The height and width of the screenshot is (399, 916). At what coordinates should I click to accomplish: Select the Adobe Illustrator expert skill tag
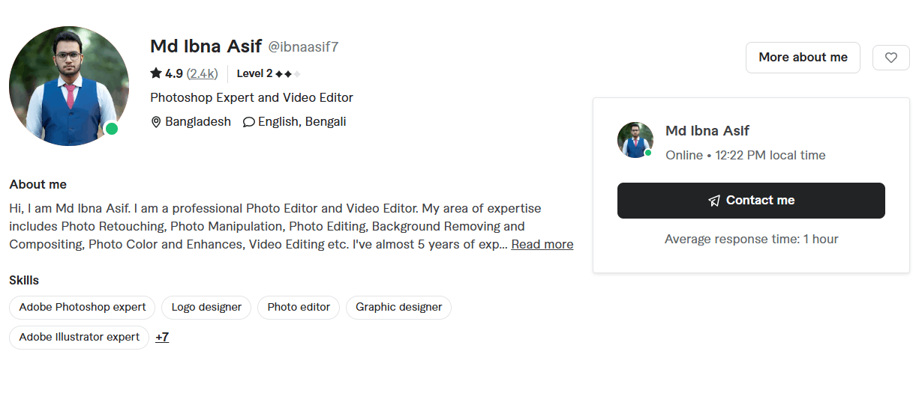point(80,337)
